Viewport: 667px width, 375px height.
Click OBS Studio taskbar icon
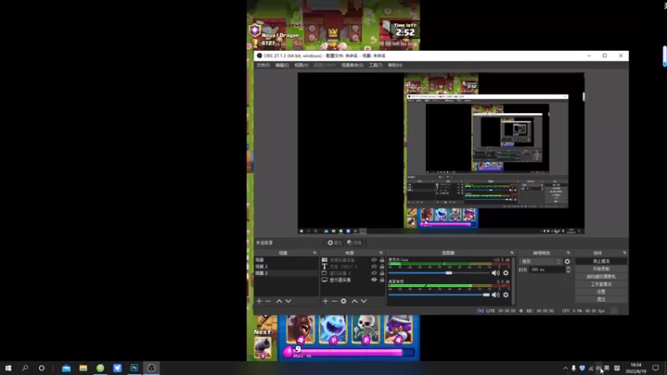point(152,368)
